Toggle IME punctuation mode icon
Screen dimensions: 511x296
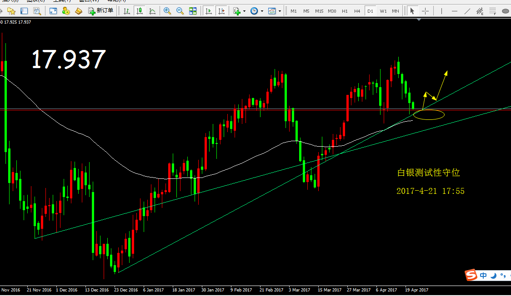pyautogui.click(x=503, y=276)
